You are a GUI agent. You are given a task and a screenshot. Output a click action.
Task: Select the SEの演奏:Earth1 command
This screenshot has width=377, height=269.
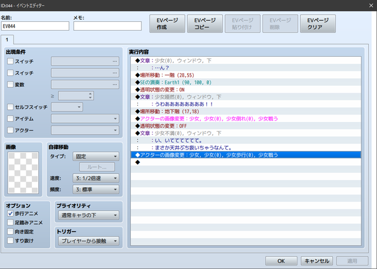[x=246, y=83]
